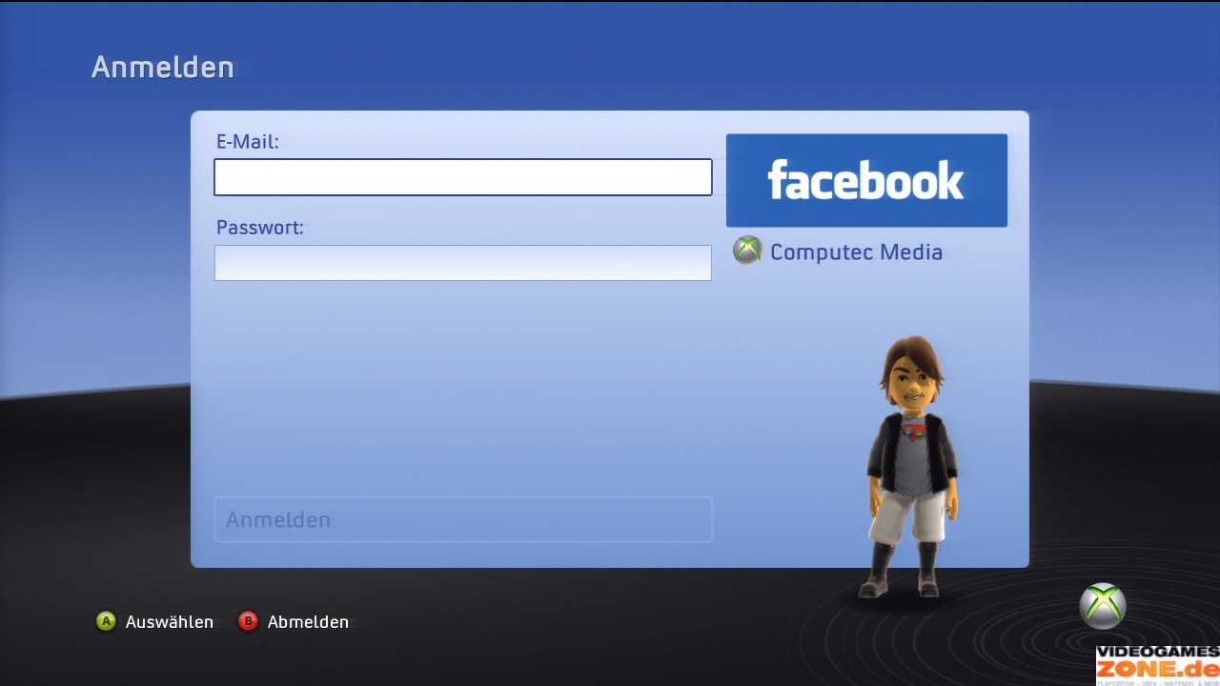The width and height of the screenshot is (1220, 686).
Task: Click the Computec Media profile name
Action: (856, 252)
